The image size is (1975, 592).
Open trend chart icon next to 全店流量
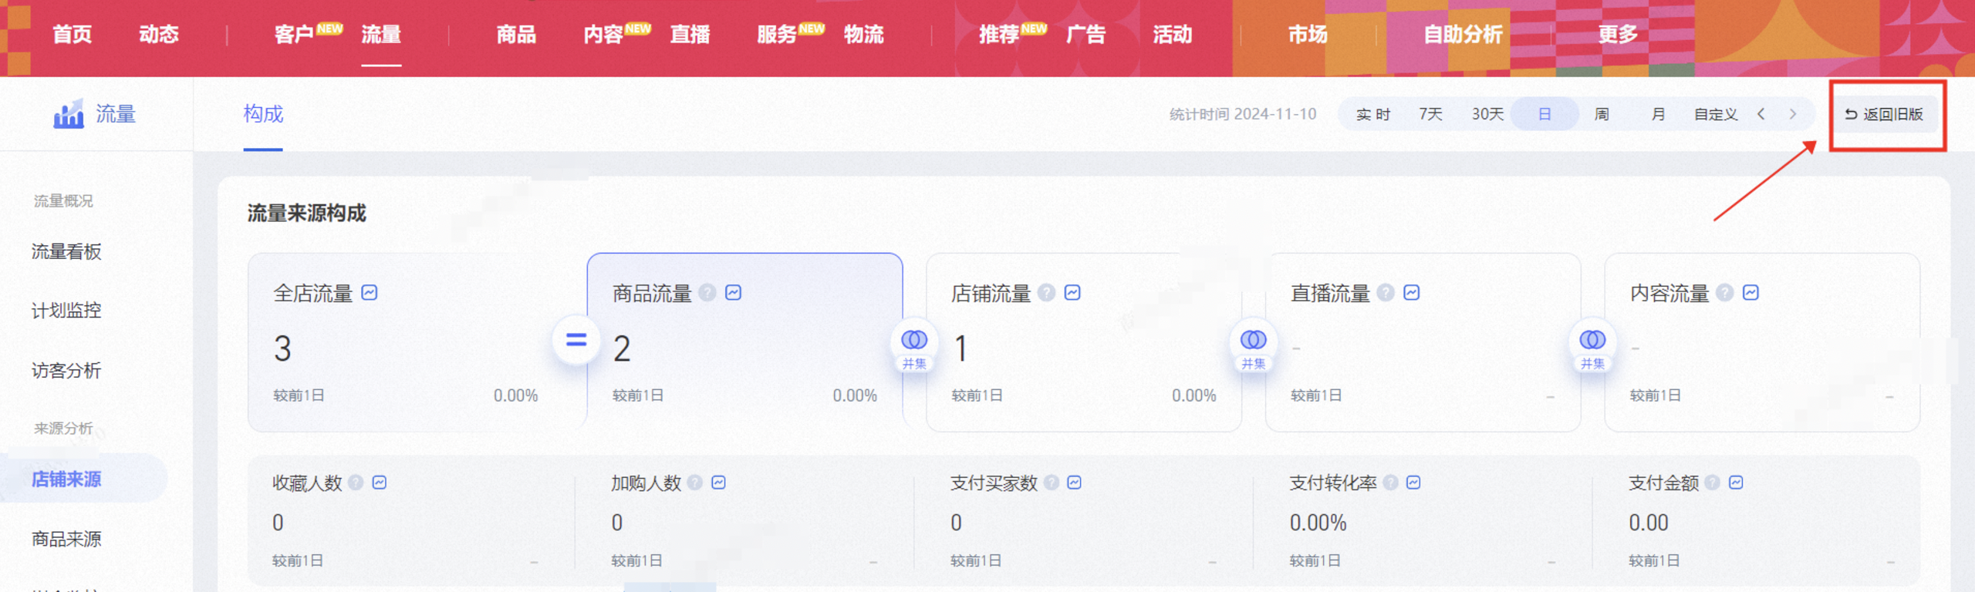(370, 293)
